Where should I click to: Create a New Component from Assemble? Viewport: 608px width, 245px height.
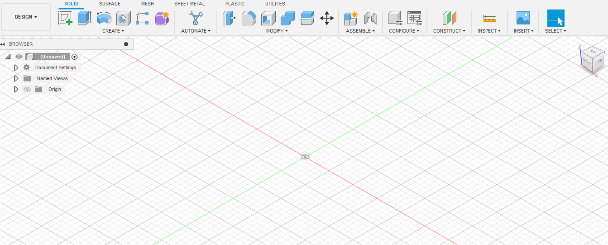351,18
